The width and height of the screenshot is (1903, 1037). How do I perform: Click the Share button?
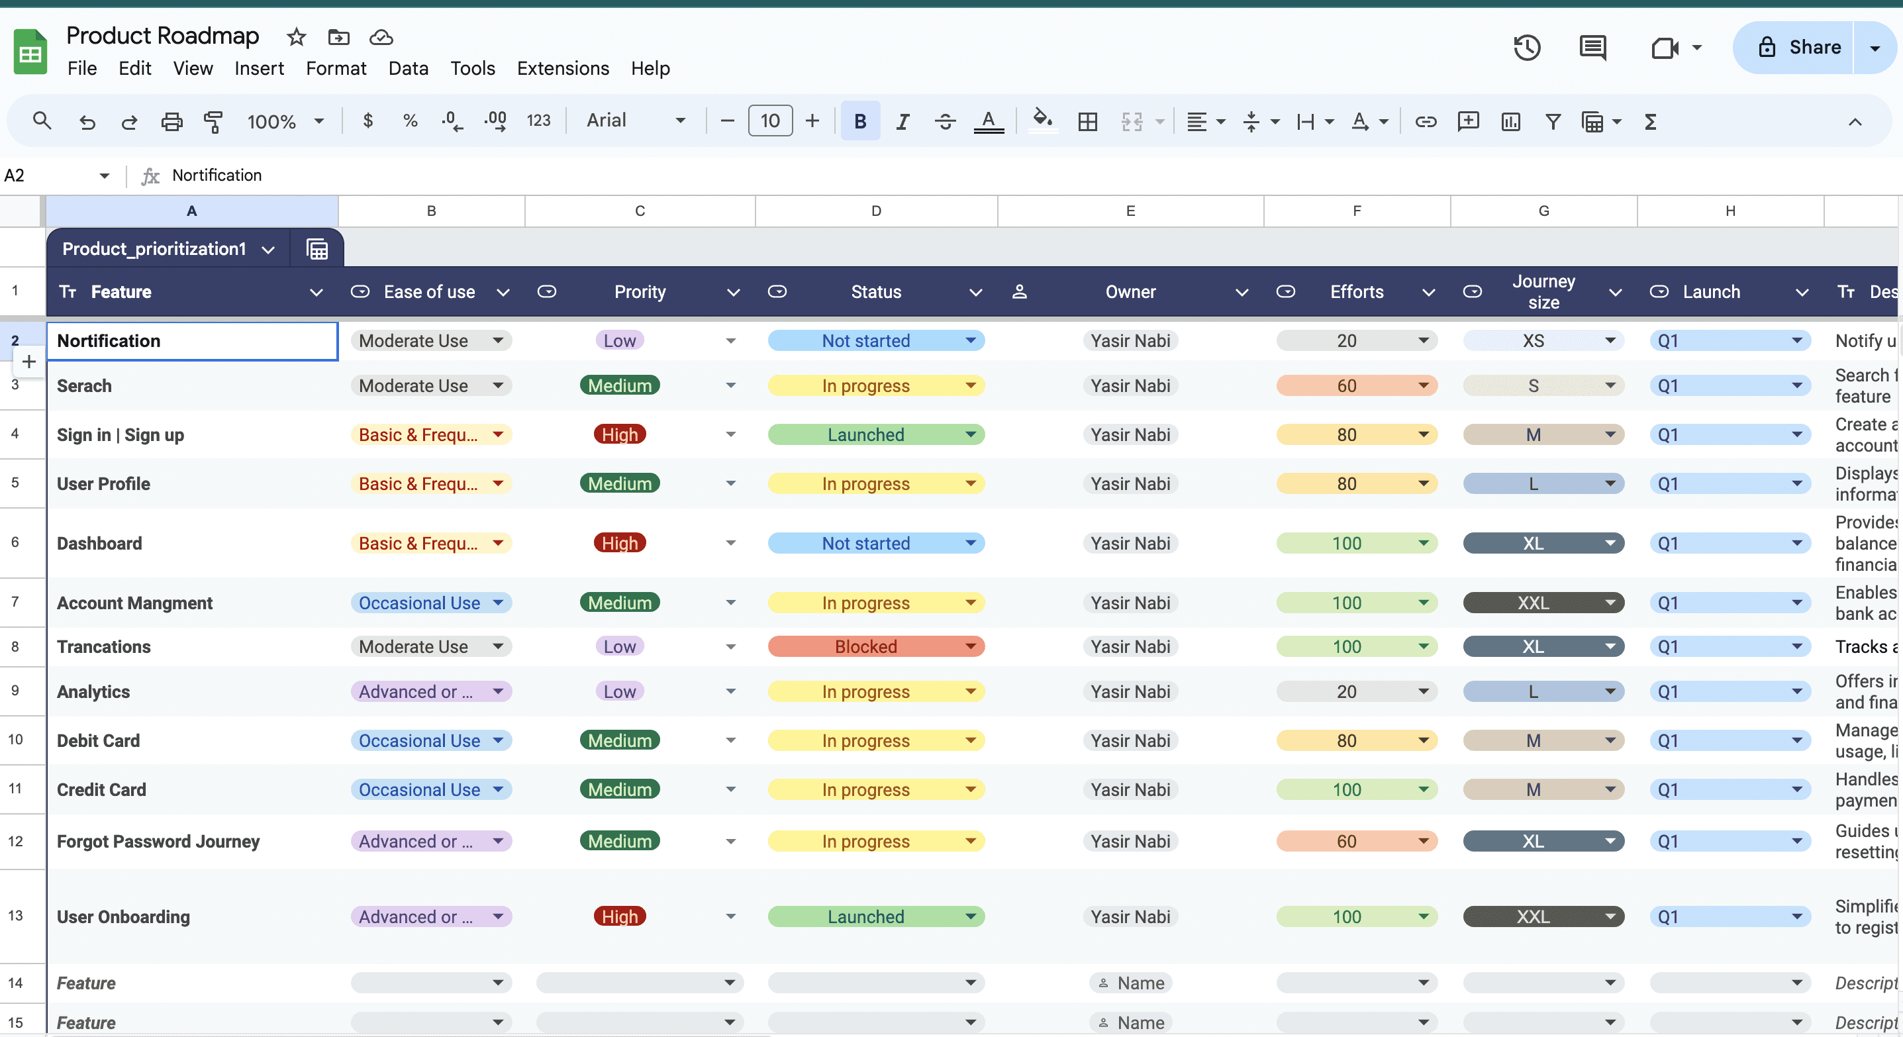(1798, 47)
